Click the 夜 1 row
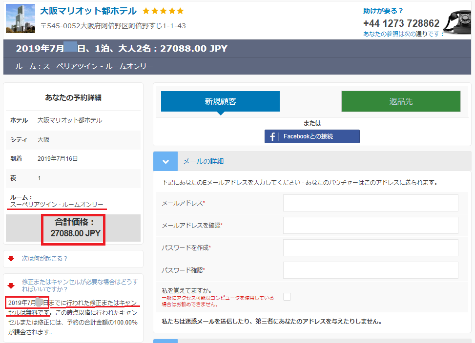Screen dimensions: 475x343 point(73,178)
